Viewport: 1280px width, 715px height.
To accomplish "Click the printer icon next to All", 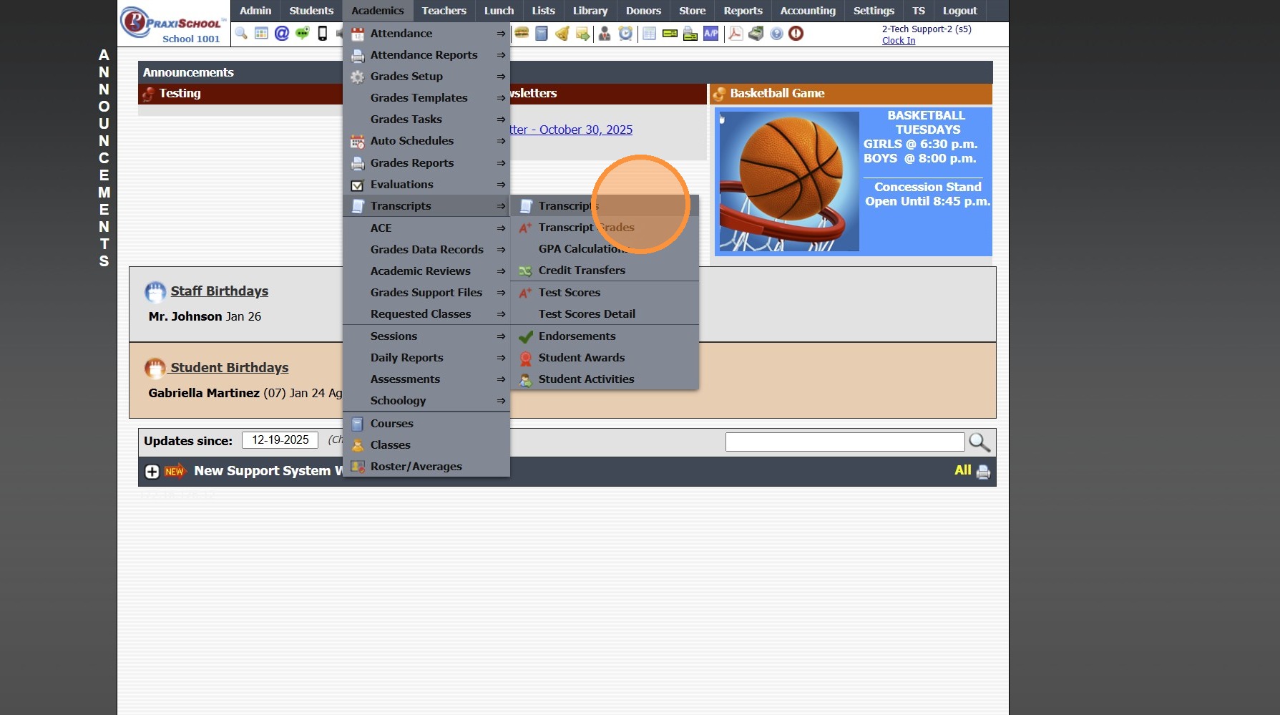I will 983,472.
